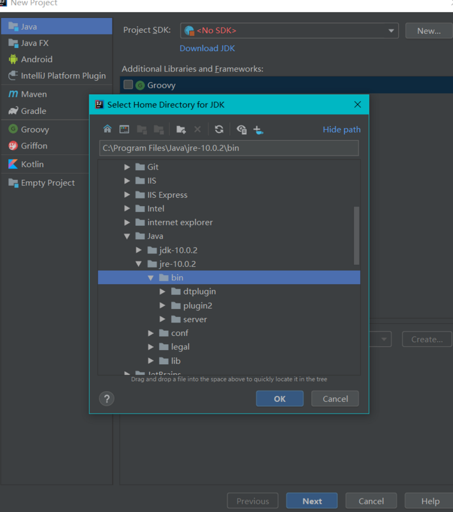453x512 pixels.
Task: Open the Project SDK dropdown
Action: (x=289, y=30)
